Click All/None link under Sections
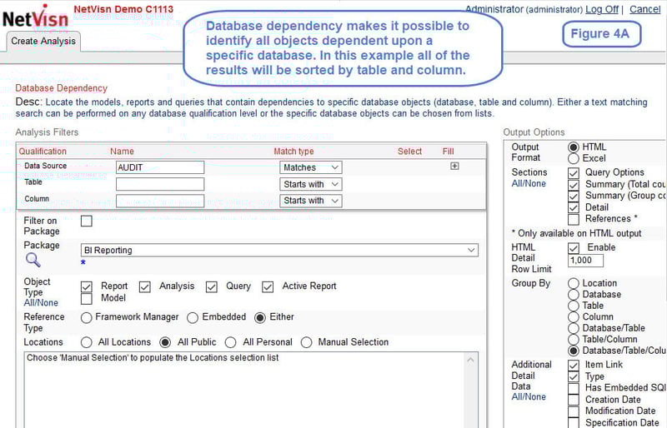Viewport: 667px width, 428px height. [529, 184]
